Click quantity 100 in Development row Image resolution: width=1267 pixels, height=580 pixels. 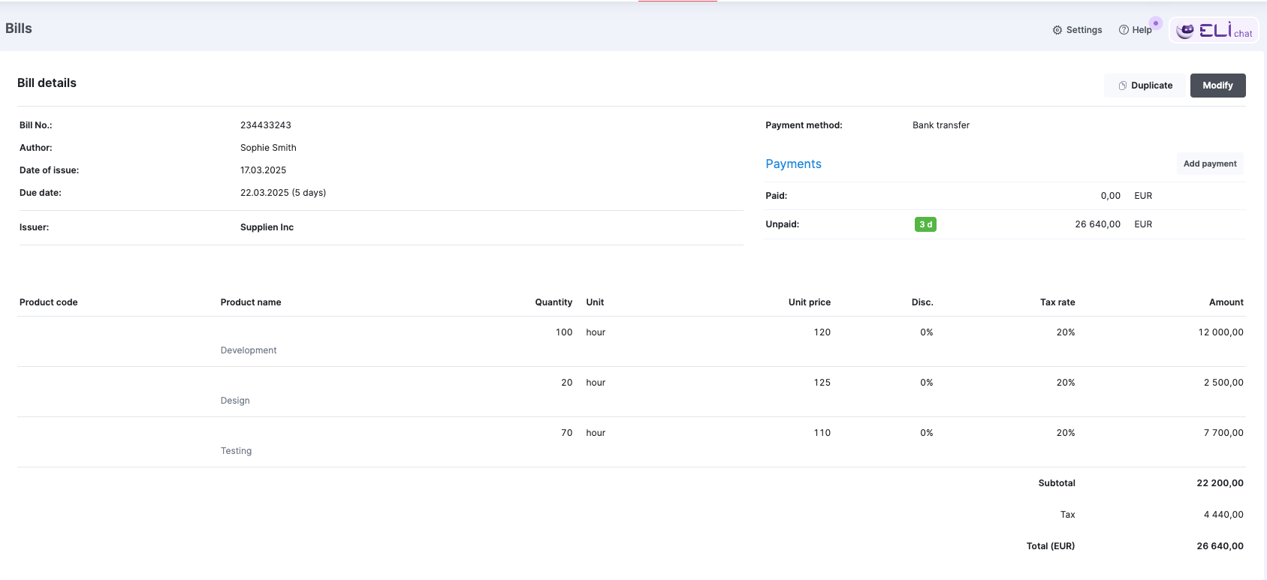click(564, 332)
